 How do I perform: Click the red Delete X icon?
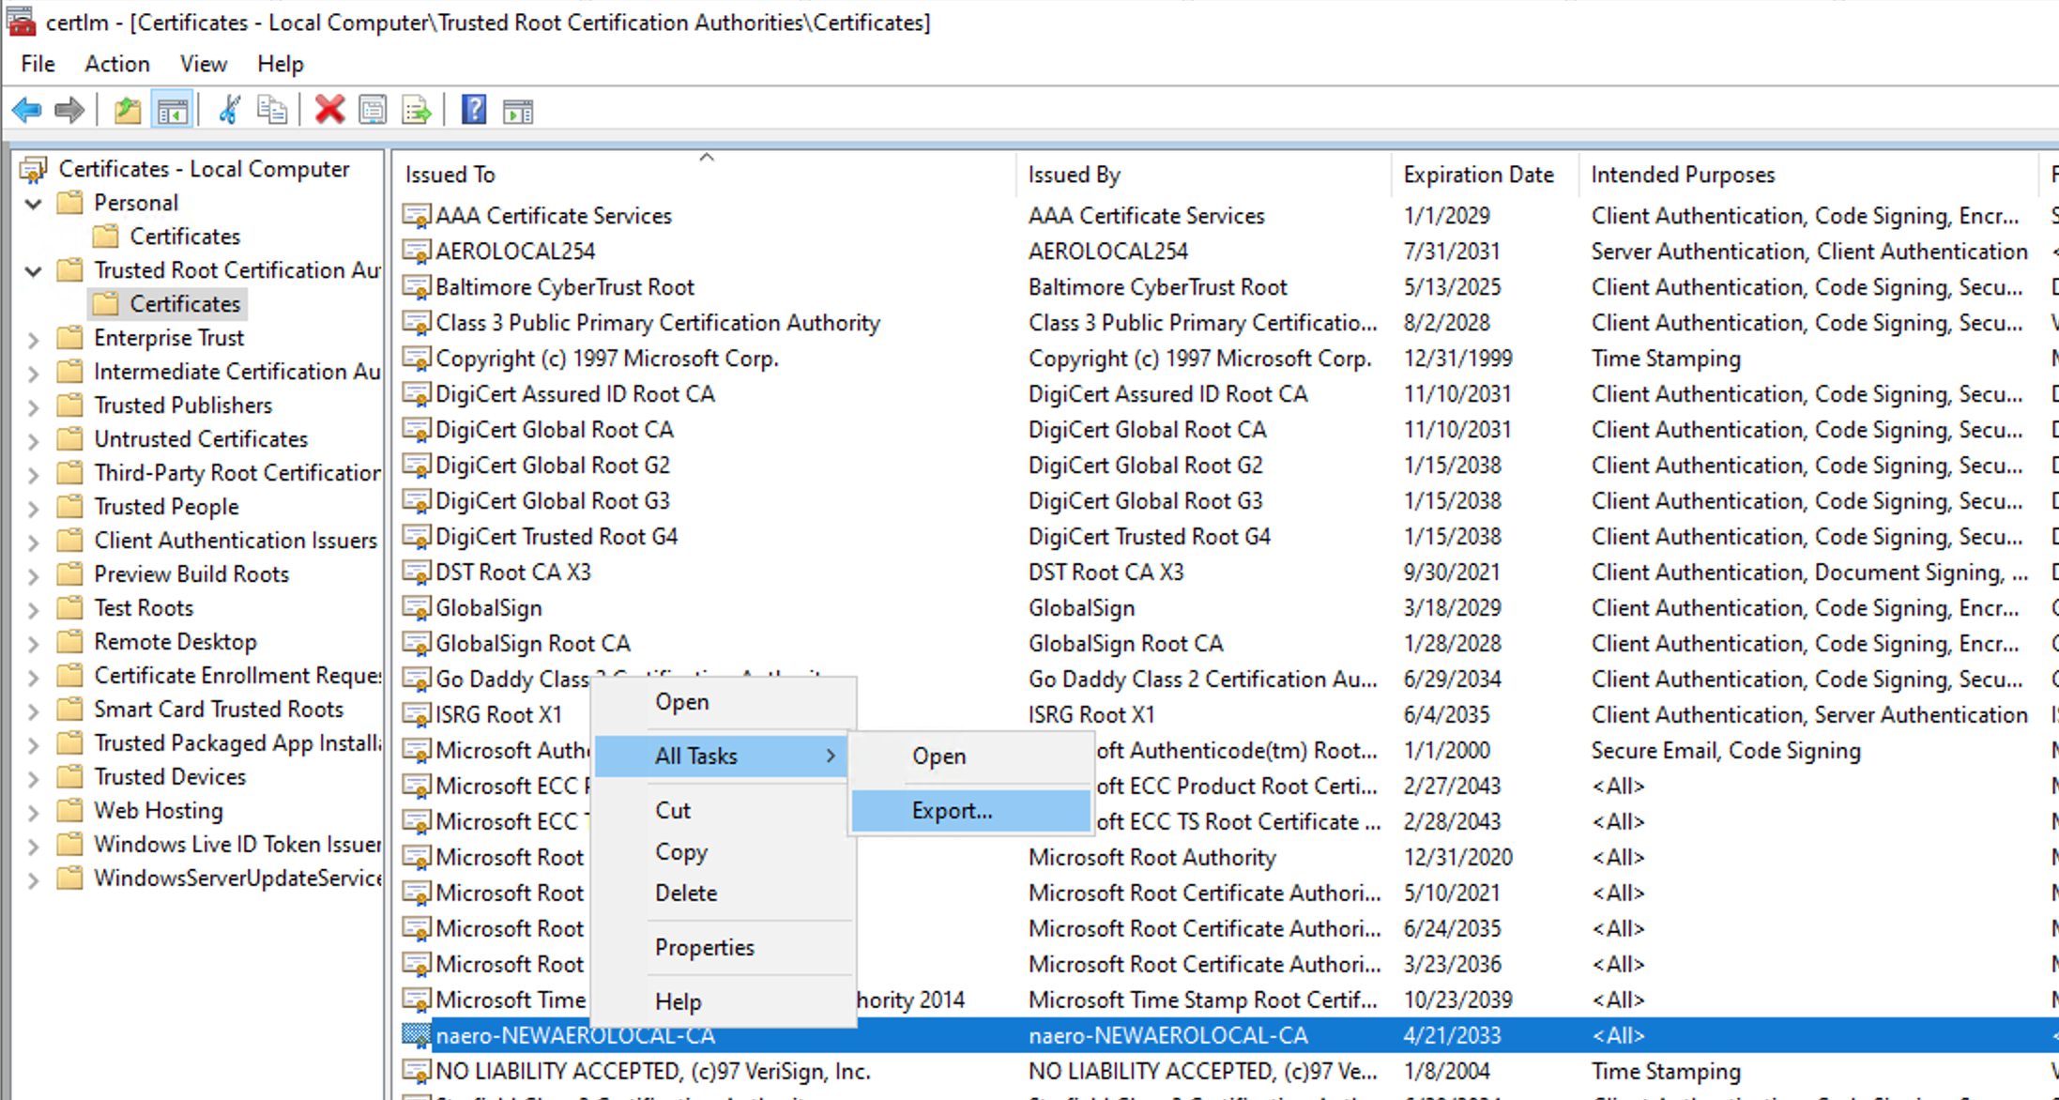coord(329,111)
